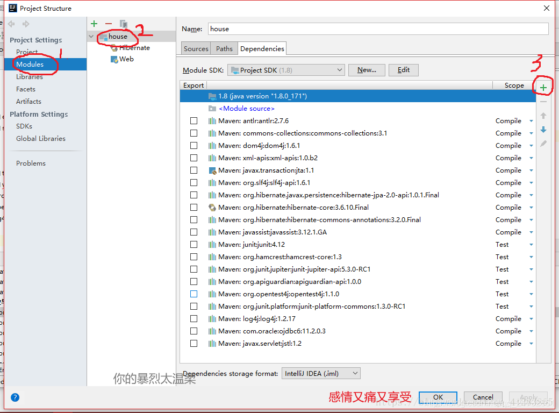Switch to the Sources tab

point(196,48)
